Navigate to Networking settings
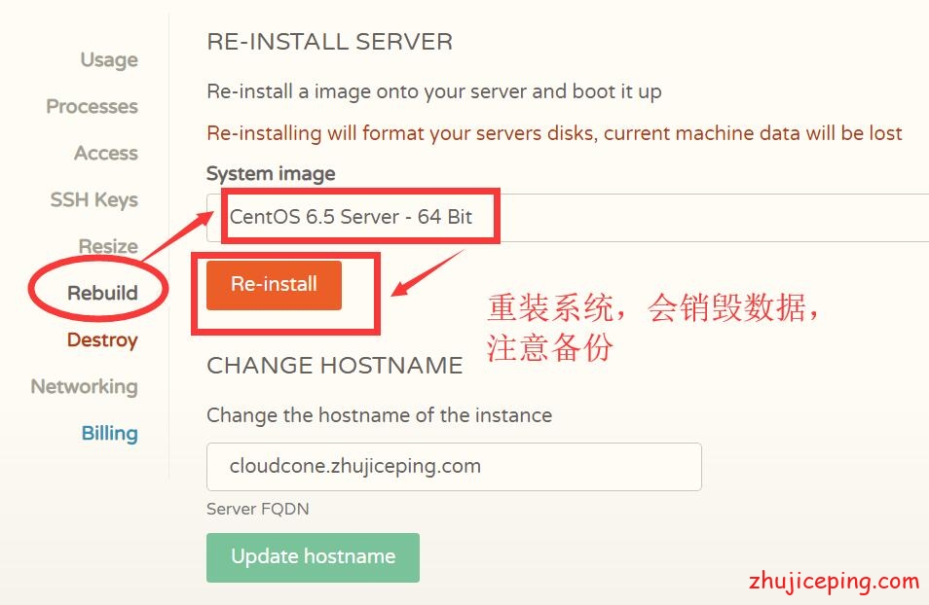 (84, 386)
